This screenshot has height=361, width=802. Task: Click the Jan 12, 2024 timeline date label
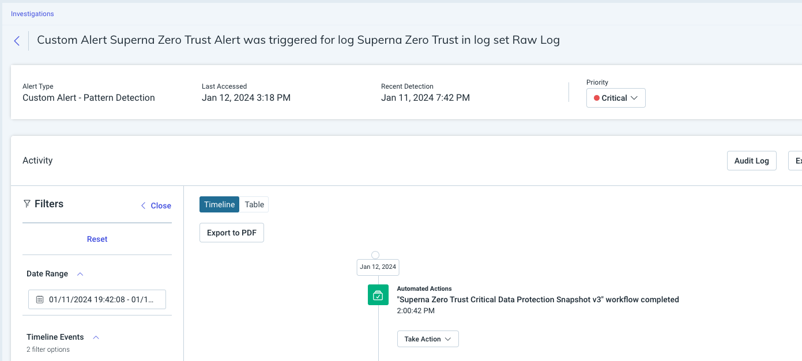[378, 267]
